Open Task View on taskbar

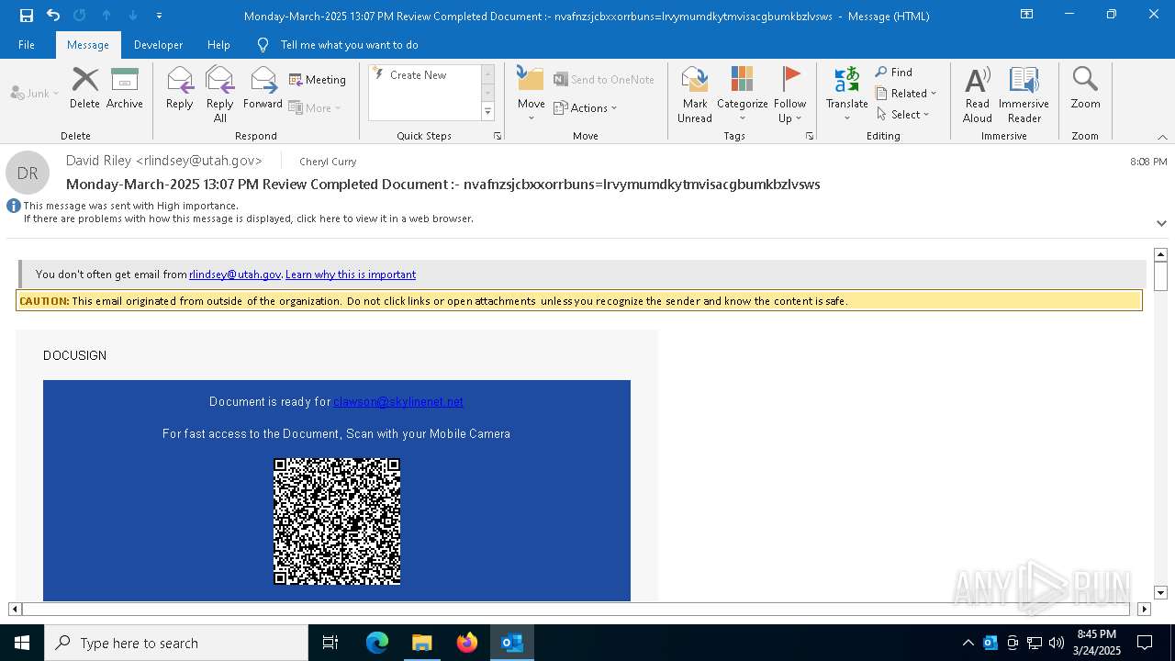[x=330, y=643]
